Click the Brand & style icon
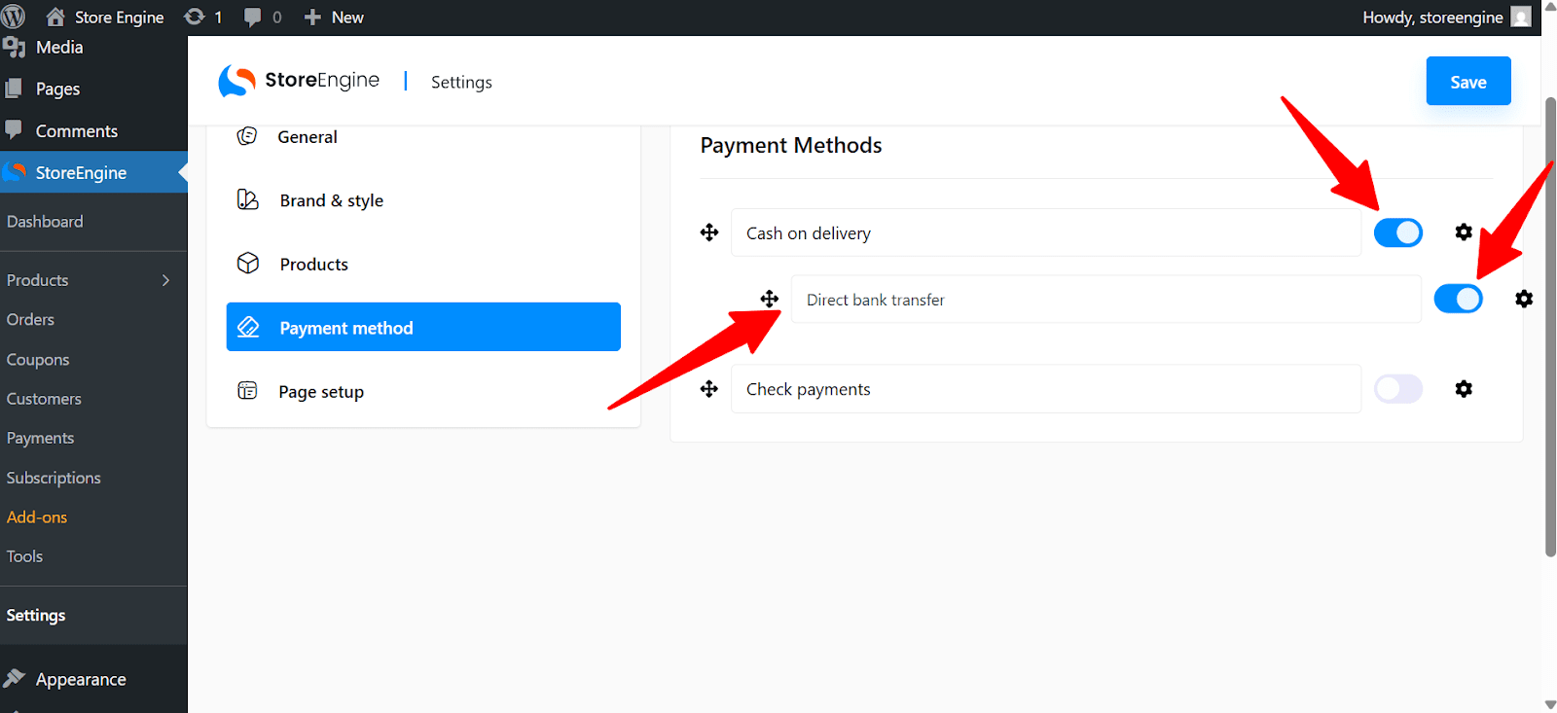The image size is (1557, 713). tap(248, 199)
